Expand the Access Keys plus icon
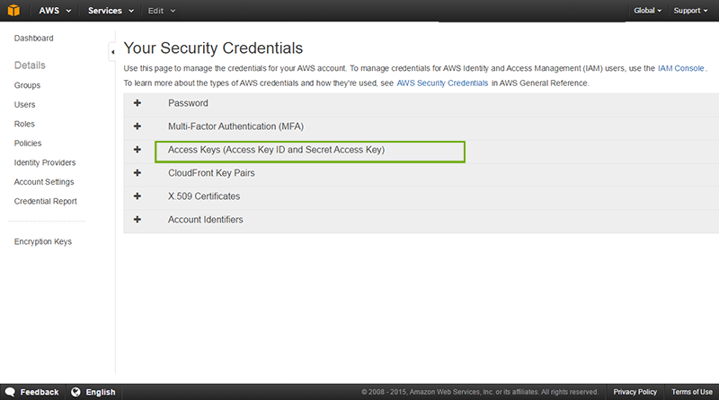 [138, 150]
